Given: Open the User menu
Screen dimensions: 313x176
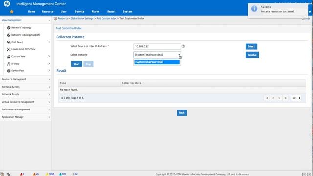Looking at the screenshot, I should 64,12.
